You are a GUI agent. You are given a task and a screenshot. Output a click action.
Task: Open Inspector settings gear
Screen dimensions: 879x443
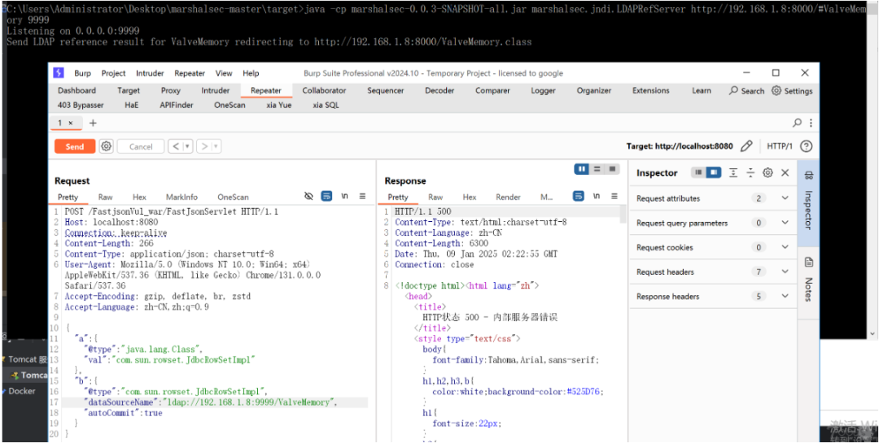[x=768, y=172]
